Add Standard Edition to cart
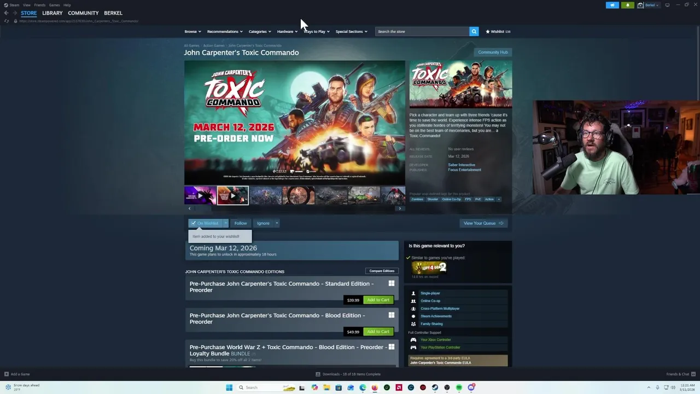The height and width of the screenshot is (394, 700). point(378,300)
